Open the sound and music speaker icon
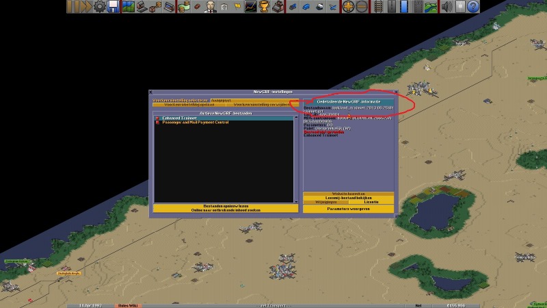547x308 pixels. pos(446,7)
